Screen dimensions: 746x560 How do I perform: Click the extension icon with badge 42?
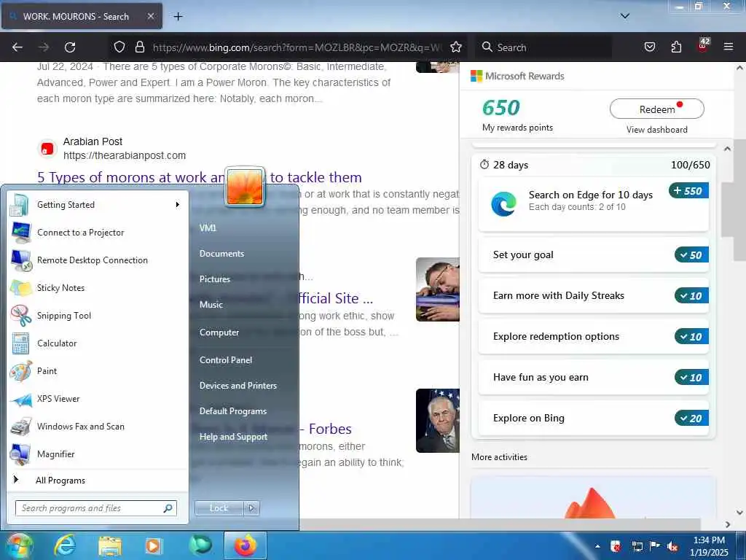click(x=703, y=46)
